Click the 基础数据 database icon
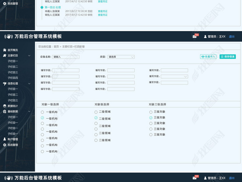The width and height of the screenshot is (242, 182). (5, 112)
